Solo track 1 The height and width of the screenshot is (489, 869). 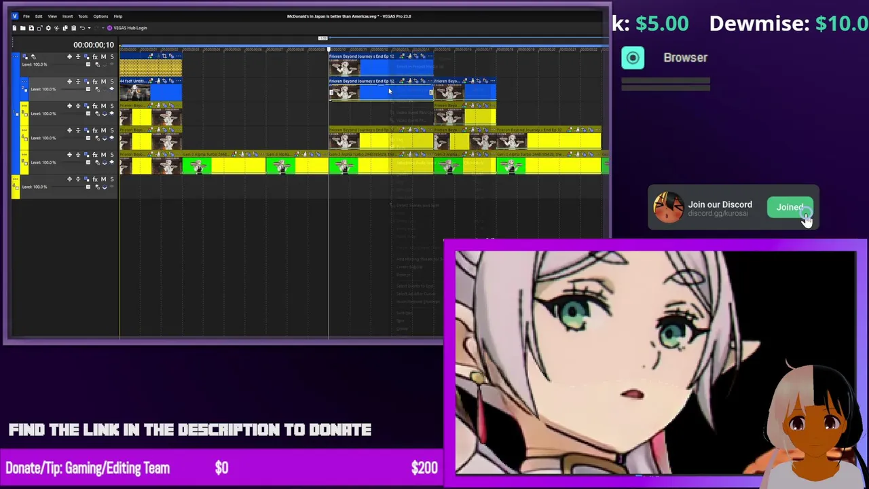(x=112, y=56)
